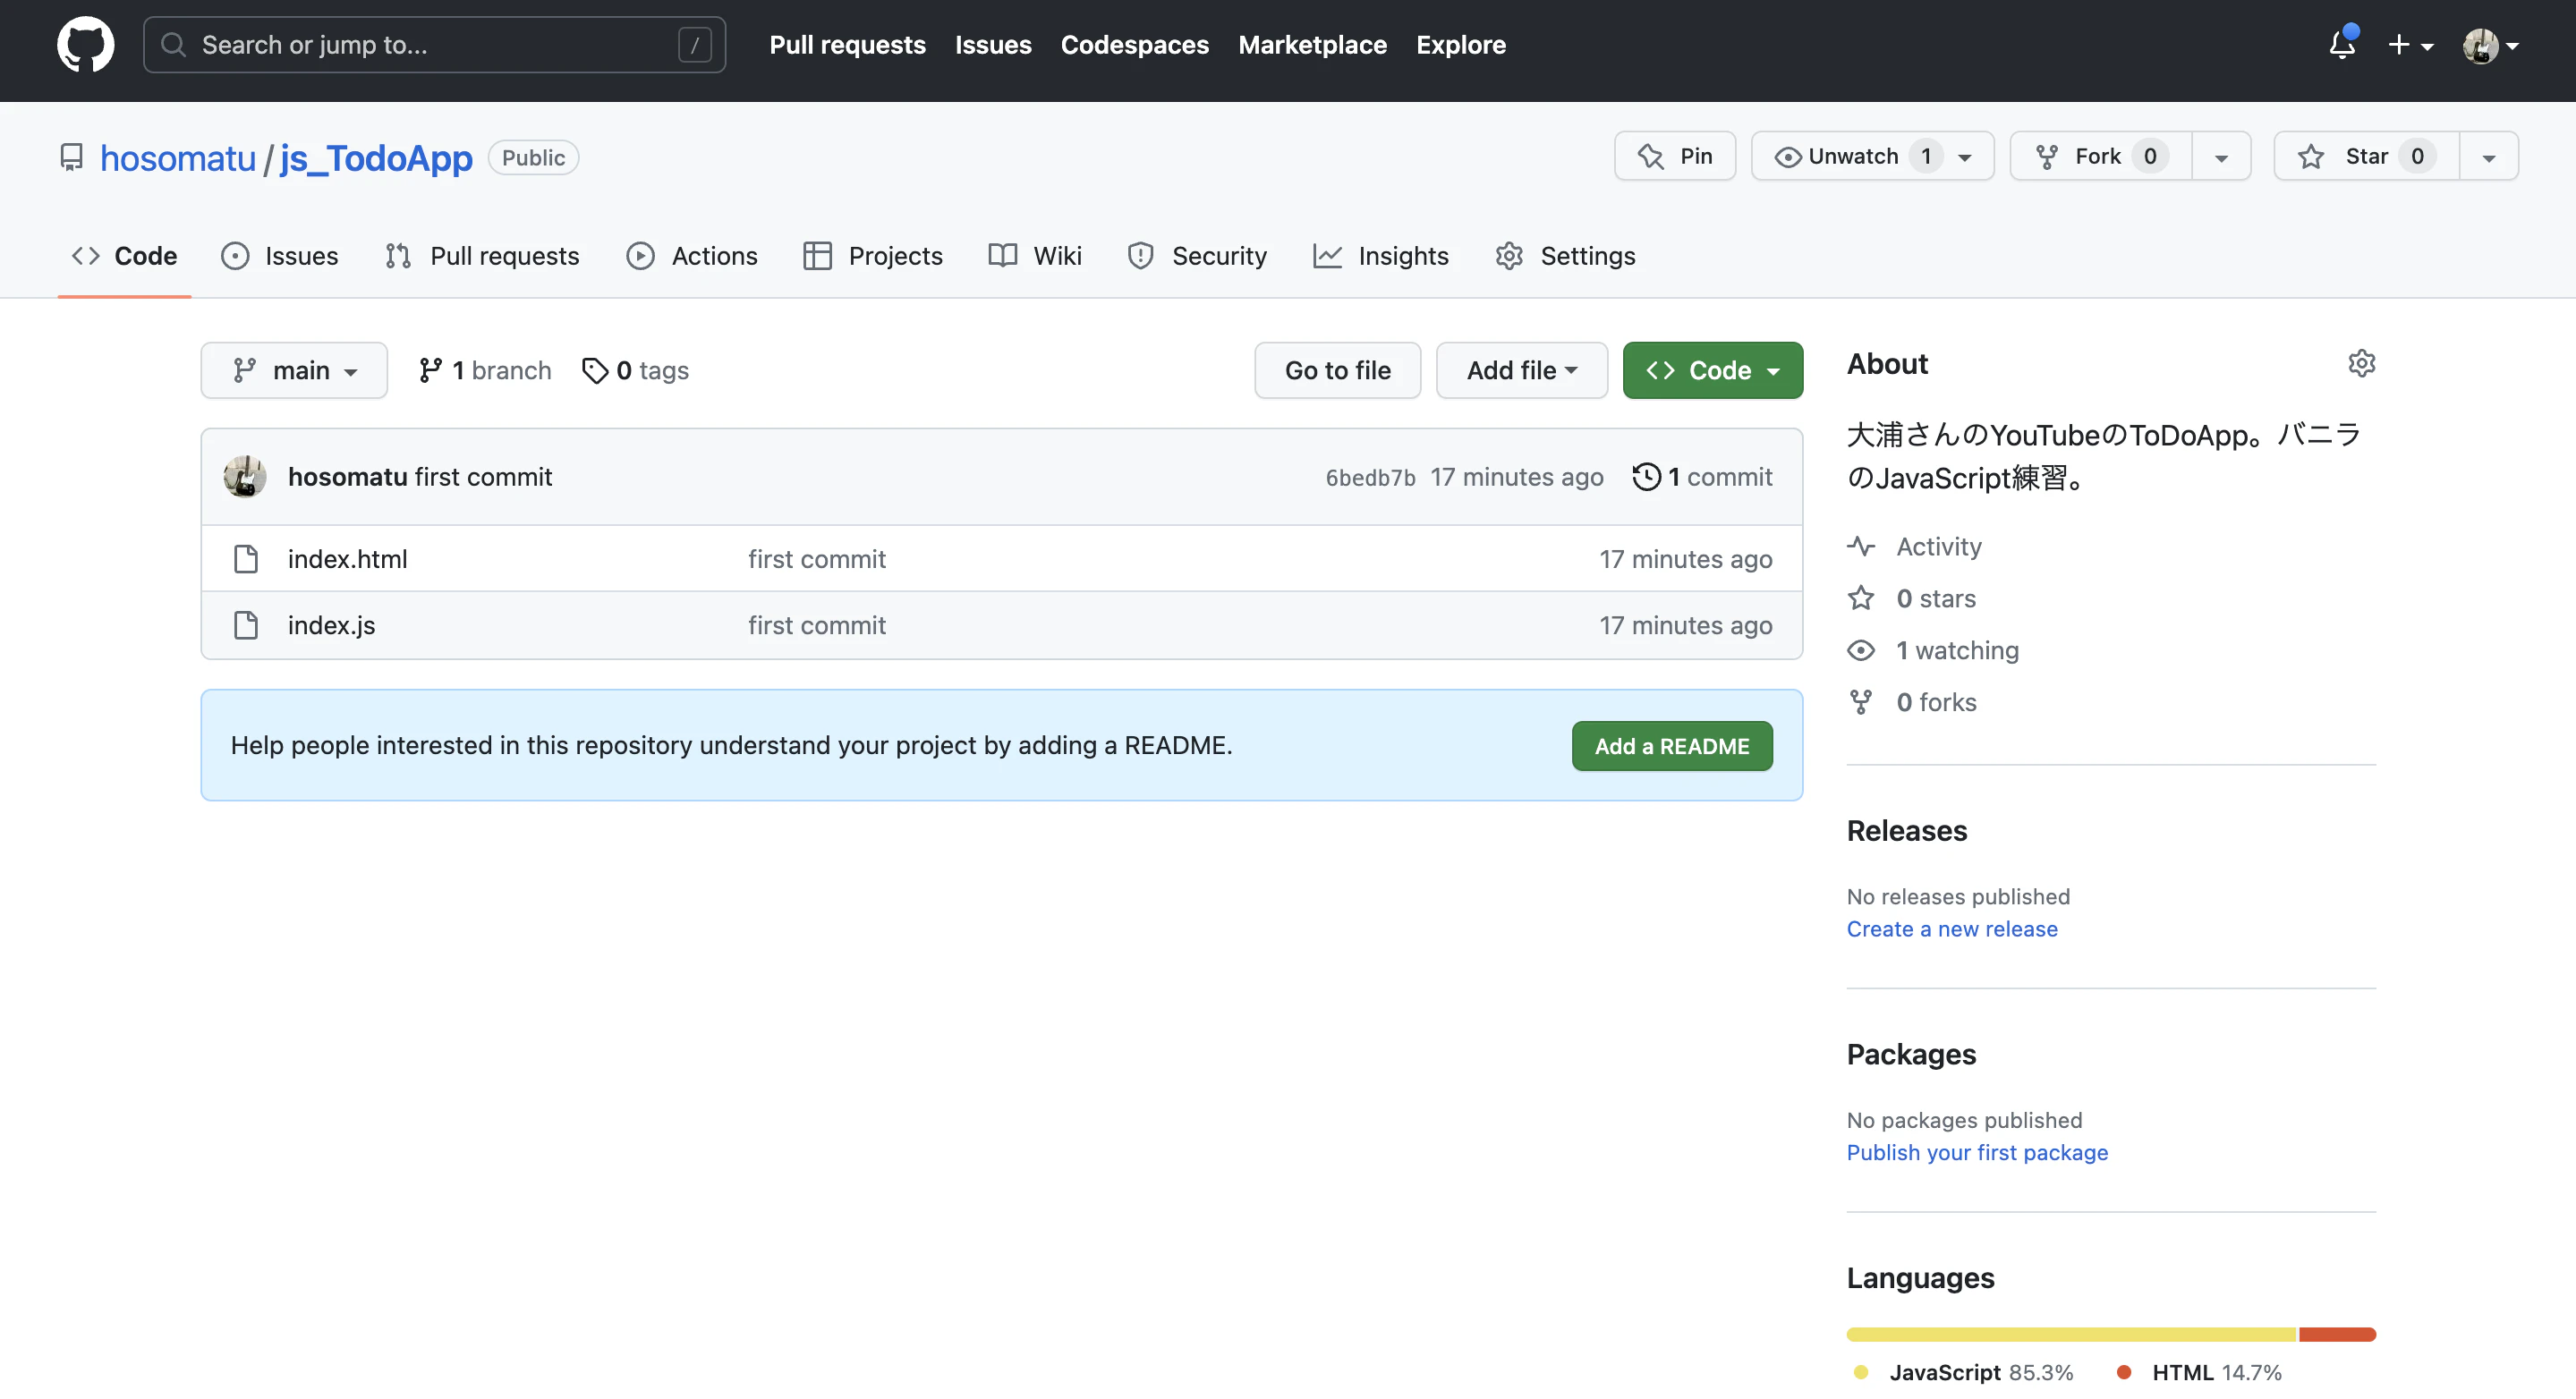
Task: Open the notifications bell
Action: click(2342, 45)
